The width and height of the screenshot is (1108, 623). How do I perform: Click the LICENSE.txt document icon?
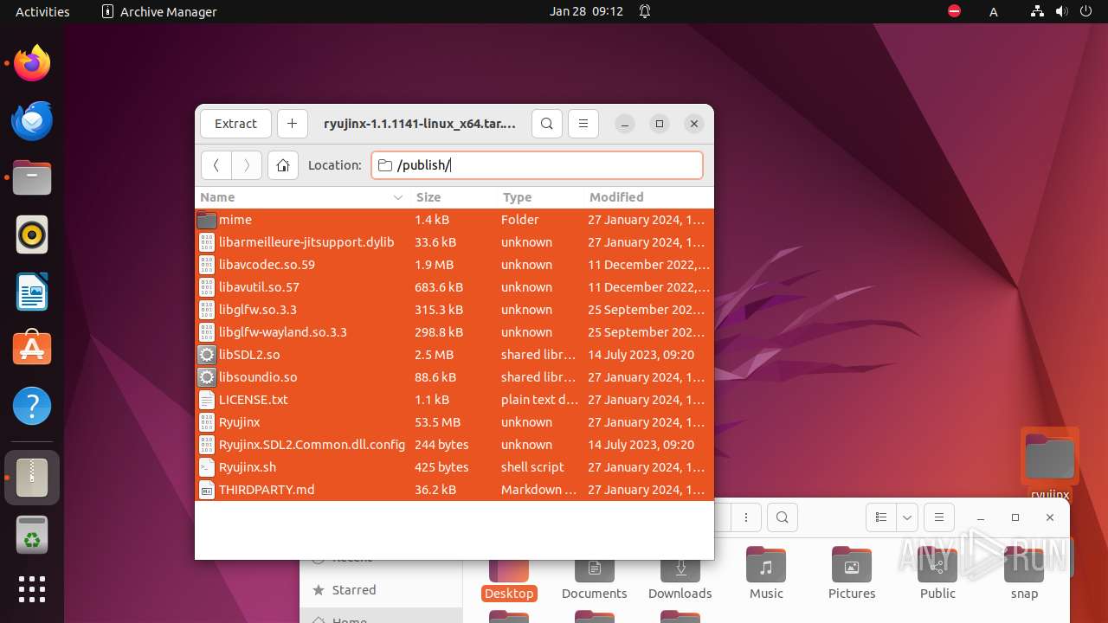coord(206,400)
